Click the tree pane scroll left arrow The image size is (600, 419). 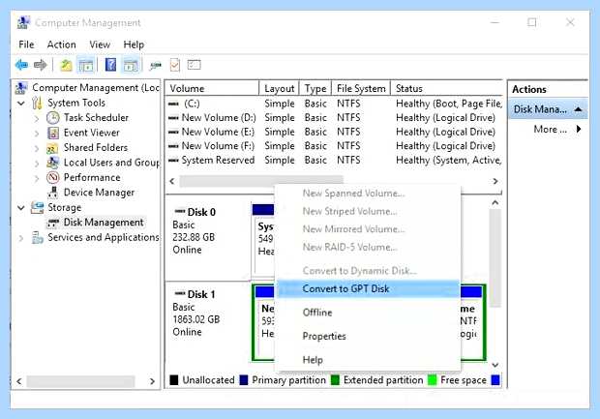pos(19,381)
